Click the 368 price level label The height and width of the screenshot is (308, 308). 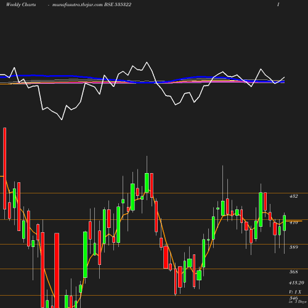(x=293, y=272)
